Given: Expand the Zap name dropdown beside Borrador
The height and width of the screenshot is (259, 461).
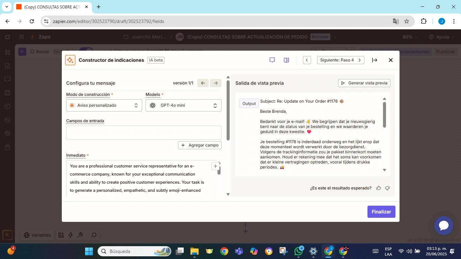Looking at the screenshot, I should pos(335,37).
